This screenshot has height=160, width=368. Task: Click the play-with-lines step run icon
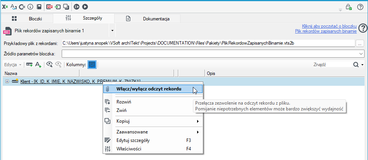tap(77, 7)
